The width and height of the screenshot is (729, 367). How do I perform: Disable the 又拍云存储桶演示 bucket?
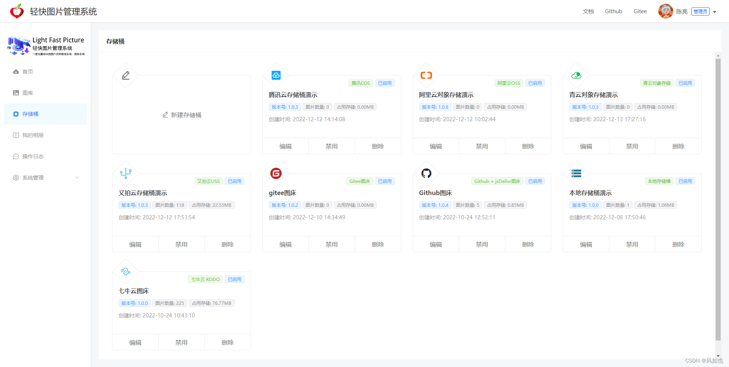[181, 244]
